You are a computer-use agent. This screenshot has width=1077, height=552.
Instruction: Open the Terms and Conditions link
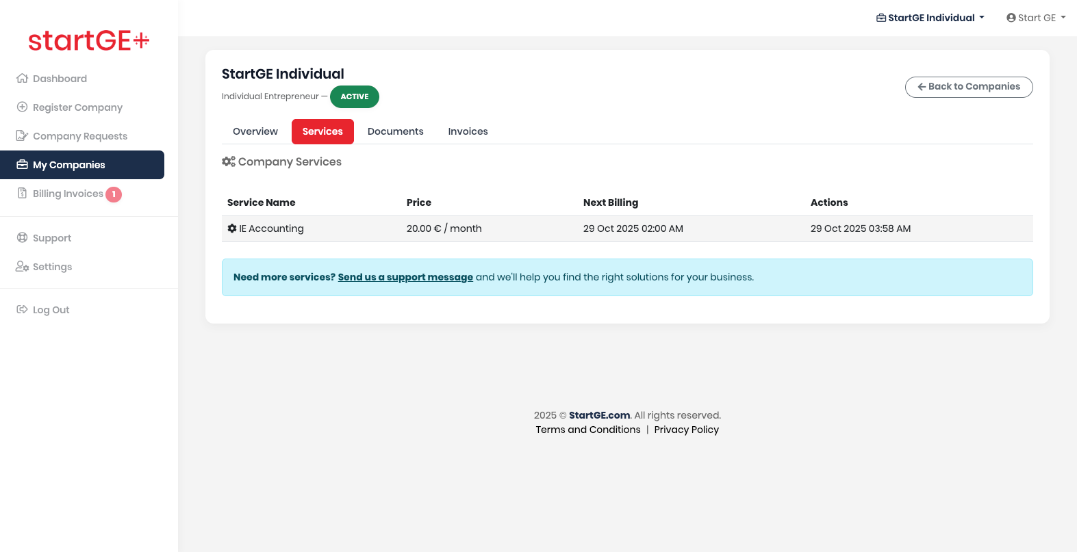tap(588, 430)
